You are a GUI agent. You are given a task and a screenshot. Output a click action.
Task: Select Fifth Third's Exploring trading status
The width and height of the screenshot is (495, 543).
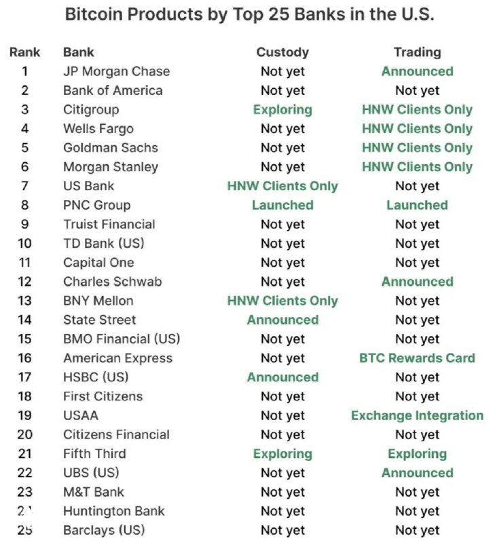(x=417, y=453)
